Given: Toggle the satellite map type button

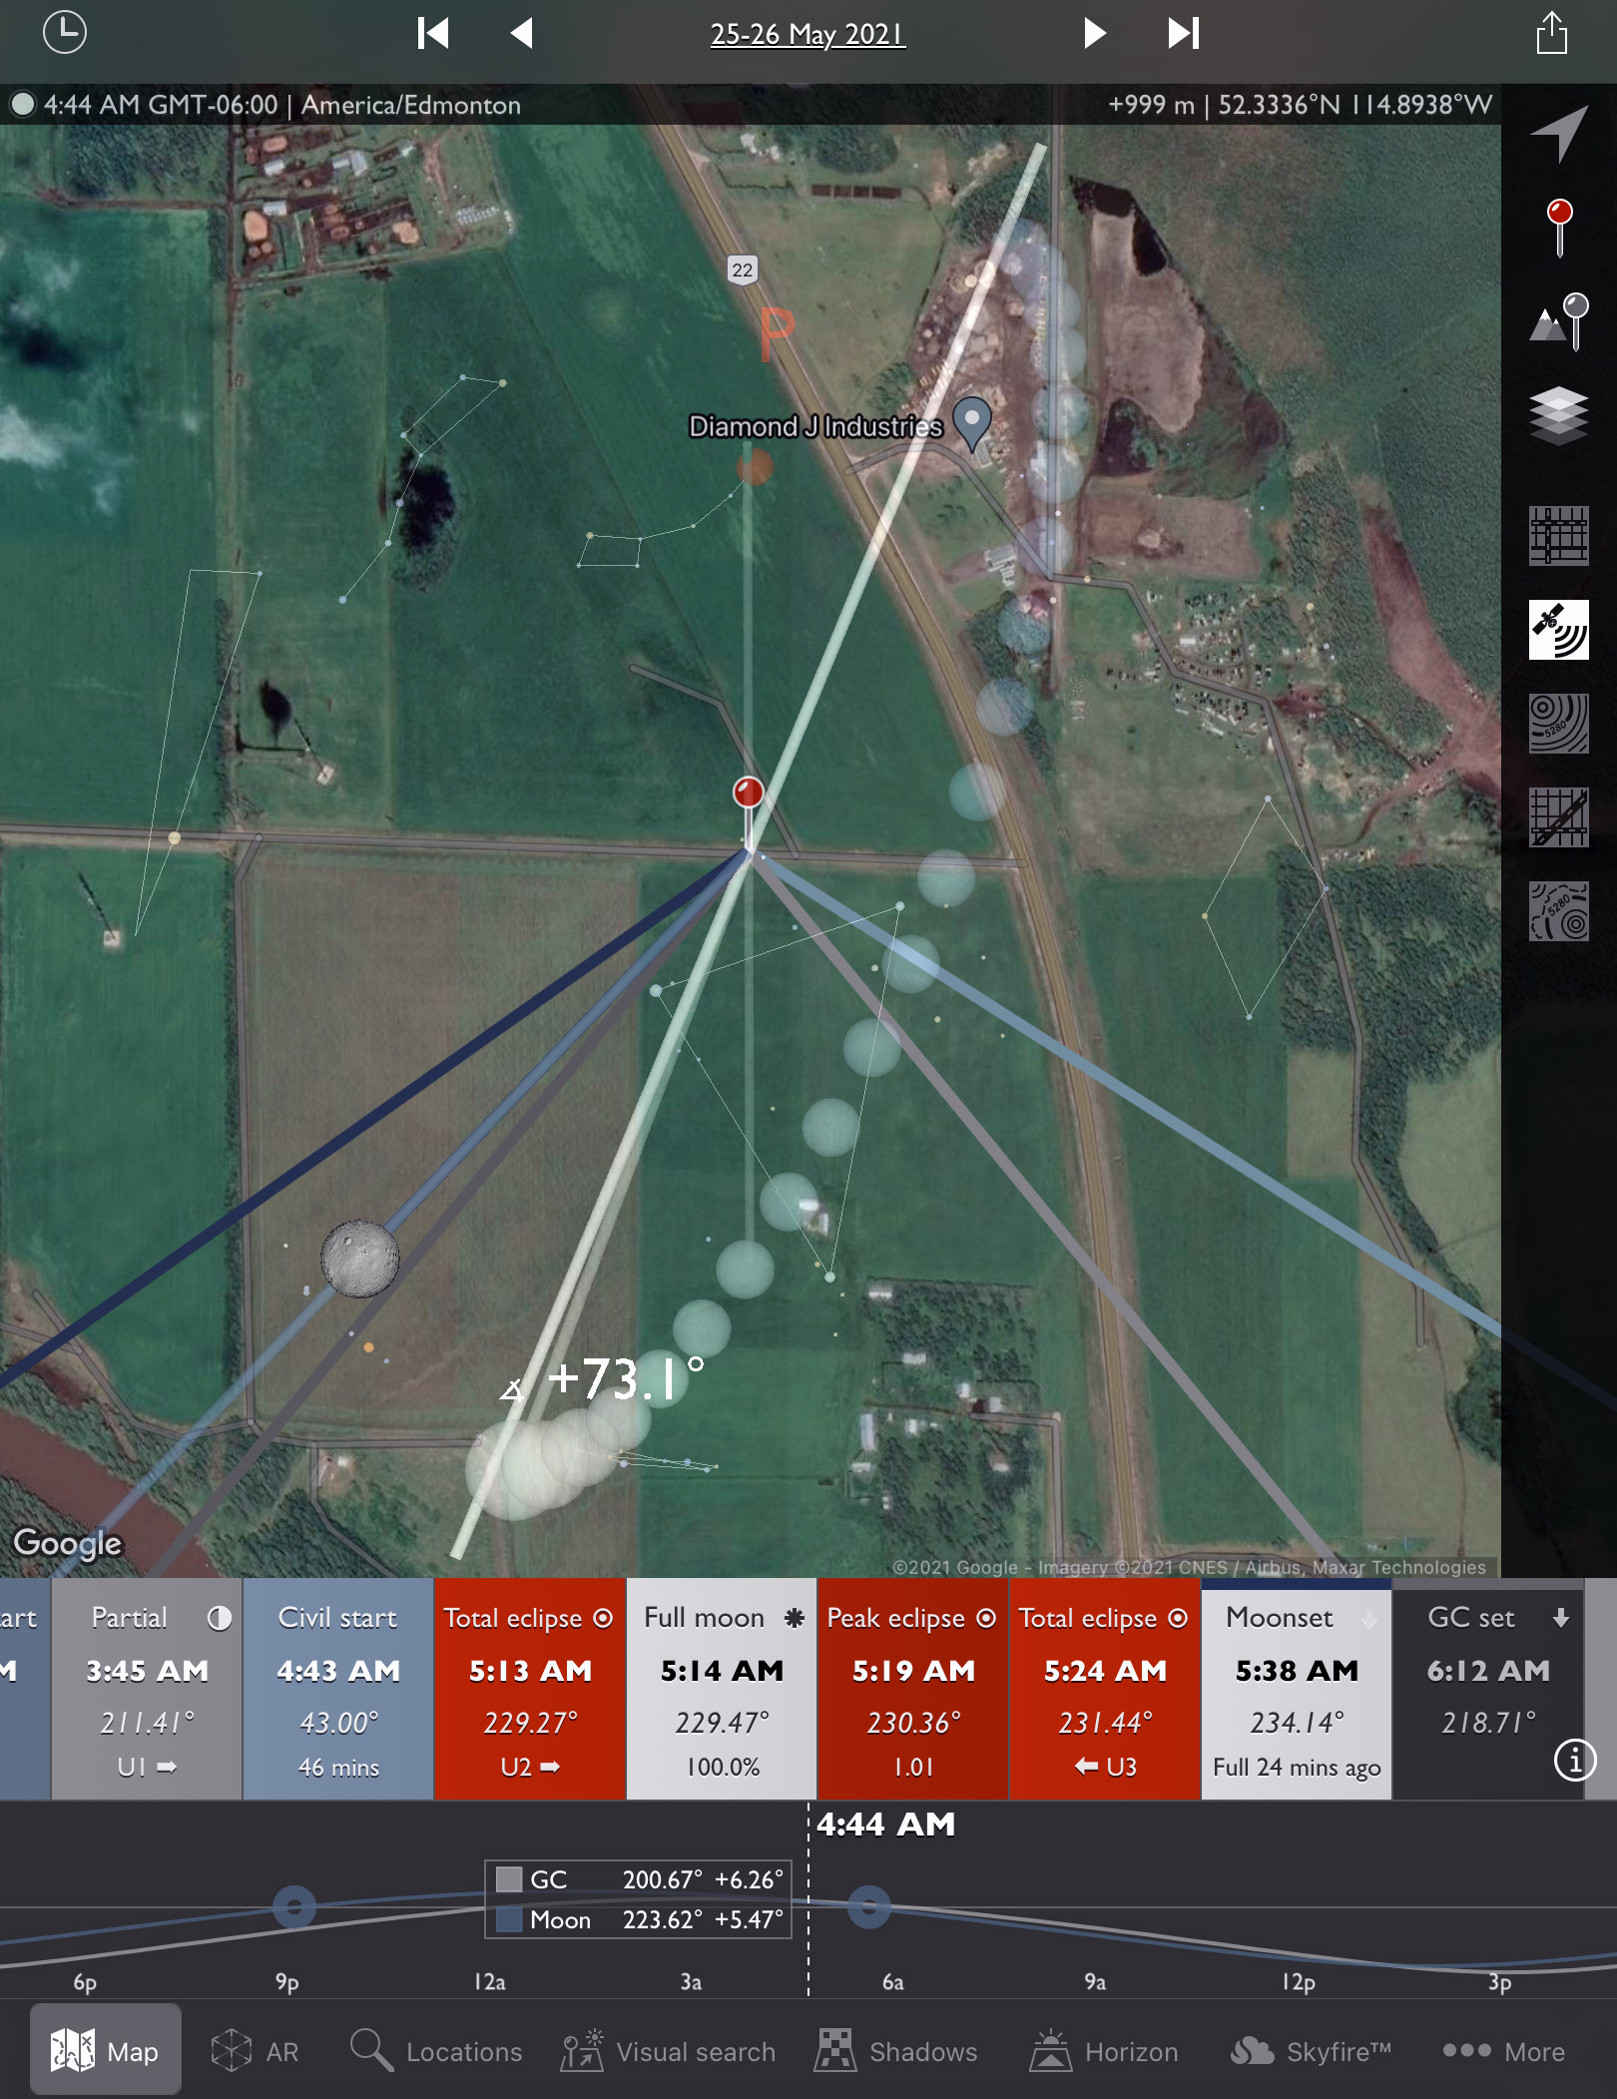Looking at the screenshot, I should [x=1559, y=630].
